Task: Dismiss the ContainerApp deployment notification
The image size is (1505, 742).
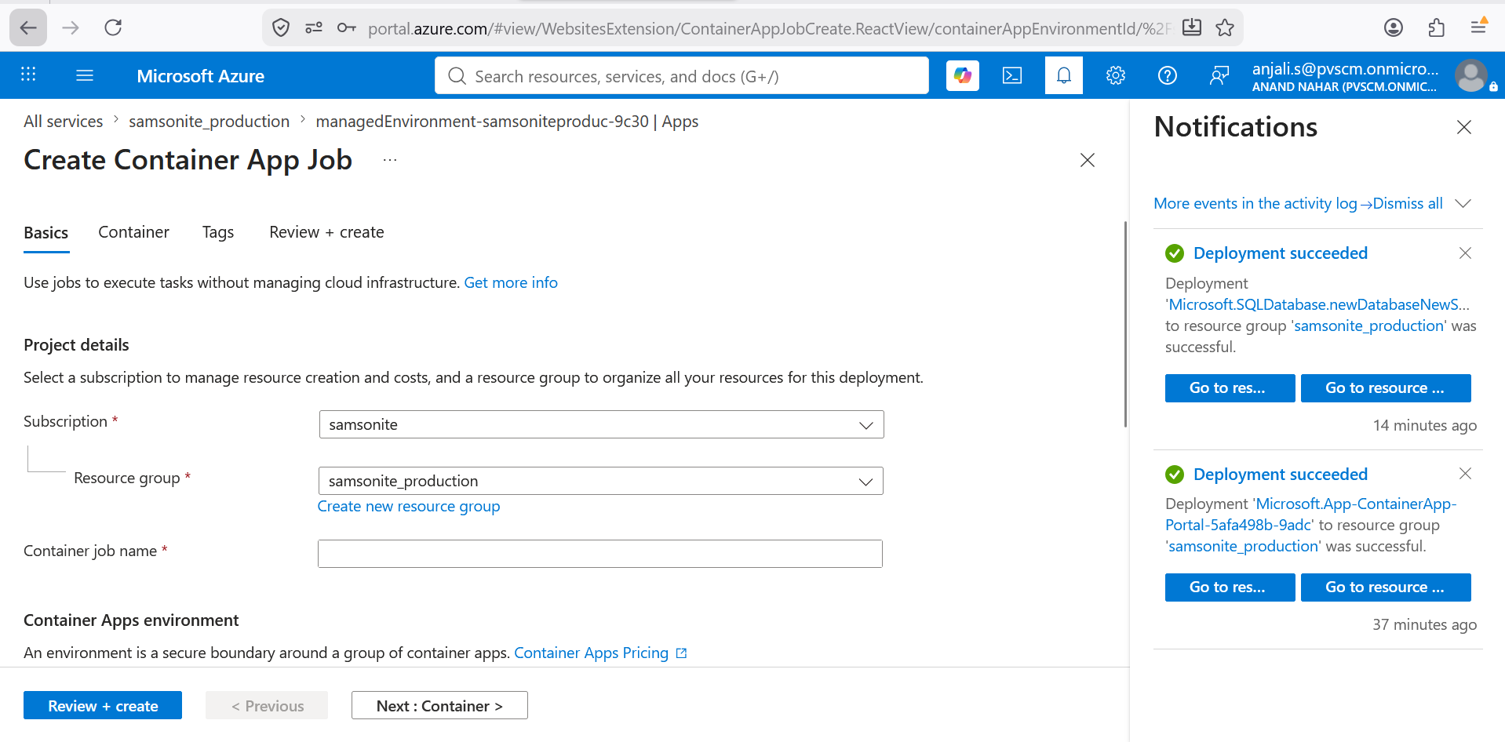Action: [1465, 474]
